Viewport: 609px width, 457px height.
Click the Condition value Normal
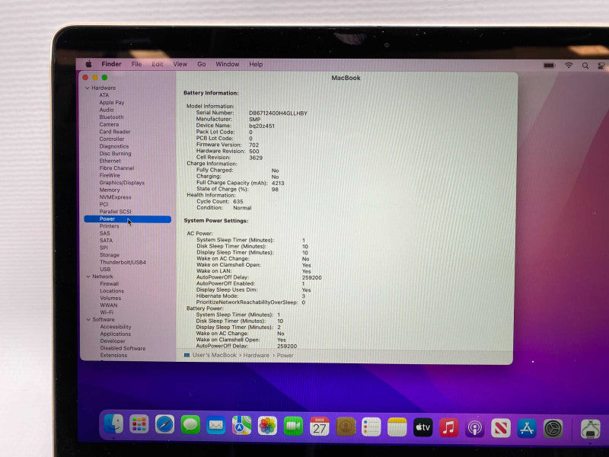pos(242,208)
